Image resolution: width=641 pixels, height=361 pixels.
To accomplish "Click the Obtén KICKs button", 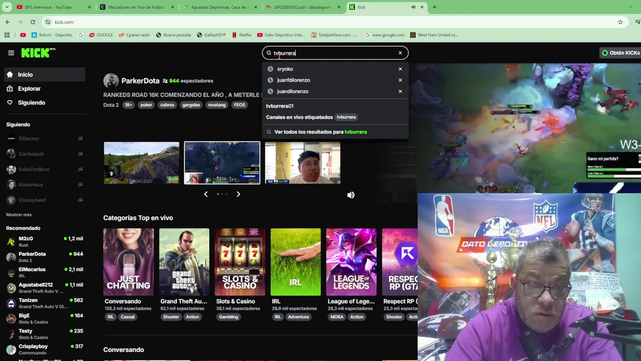I will [621, 53].
